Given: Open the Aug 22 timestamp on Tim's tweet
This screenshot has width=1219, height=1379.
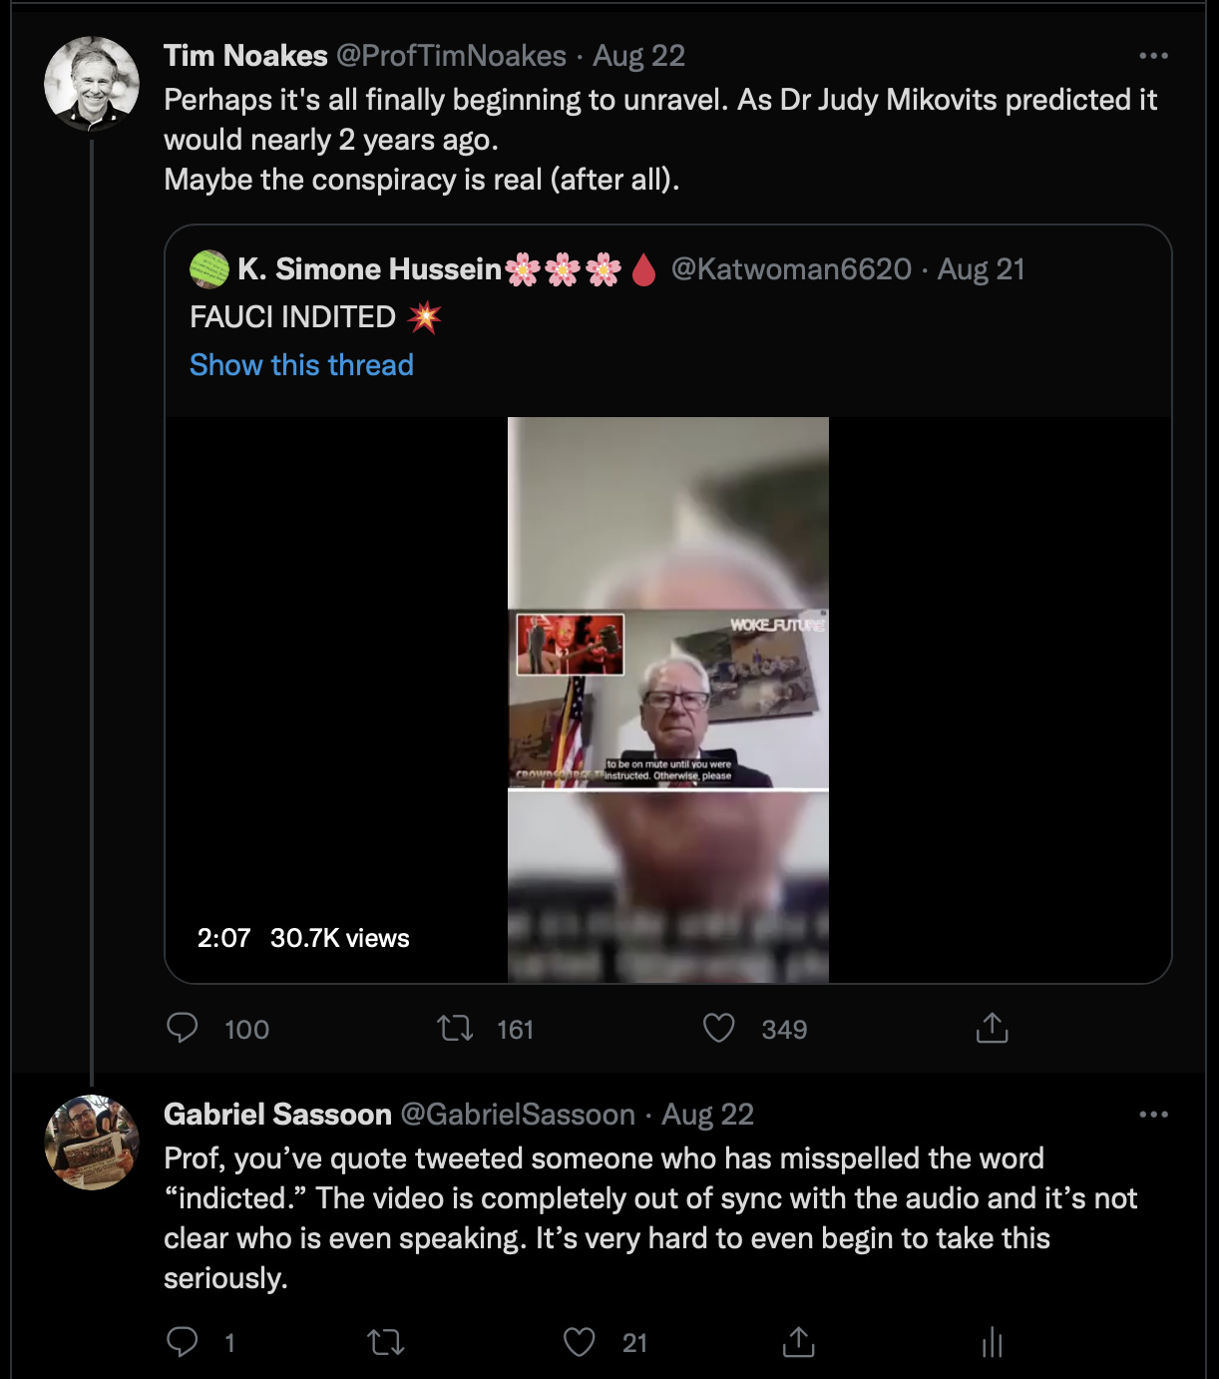Looking at the screenshot, I should pos(639,56).
